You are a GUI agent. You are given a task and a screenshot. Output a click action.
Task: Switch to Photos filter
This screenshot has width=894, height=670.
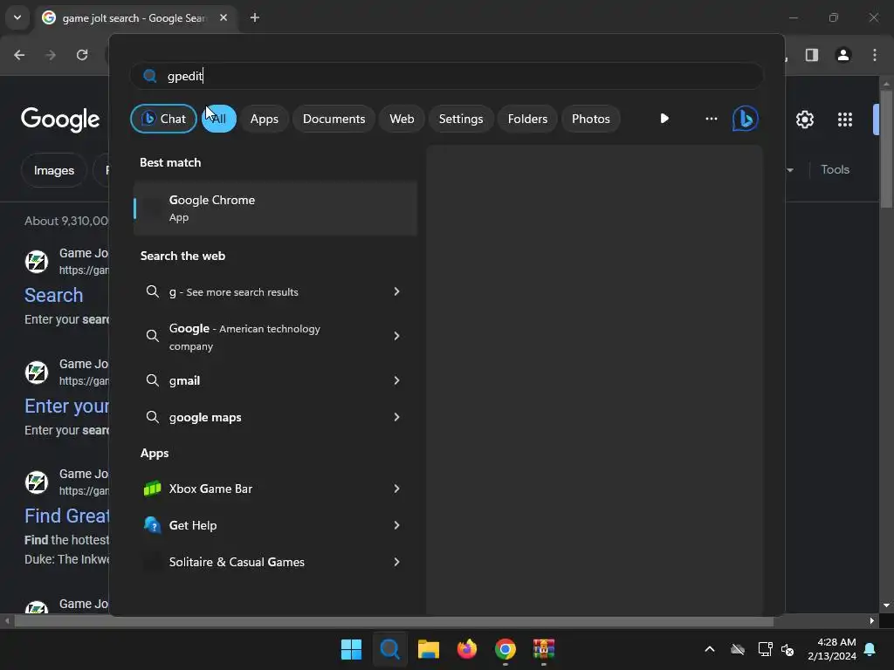pyautogui.click(x=591, y=119)
